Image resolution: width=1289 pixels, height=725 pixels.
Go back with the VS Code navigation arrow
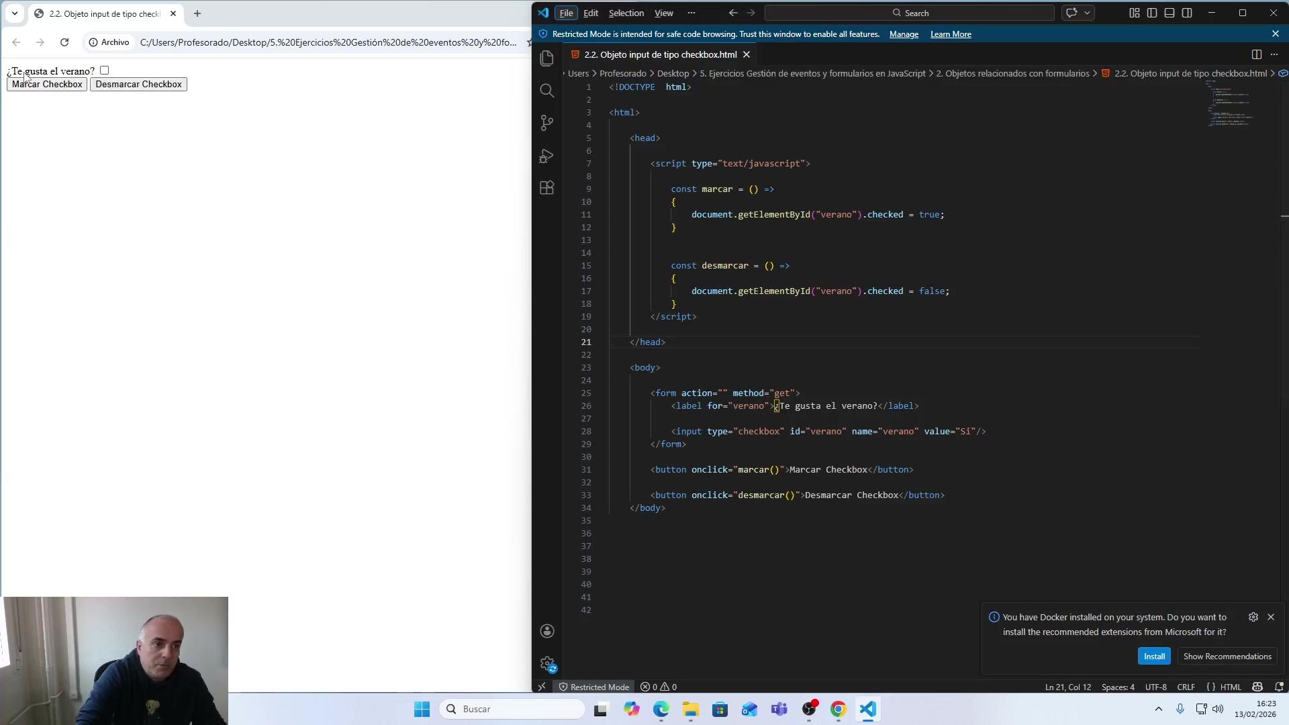coord(733,13)
